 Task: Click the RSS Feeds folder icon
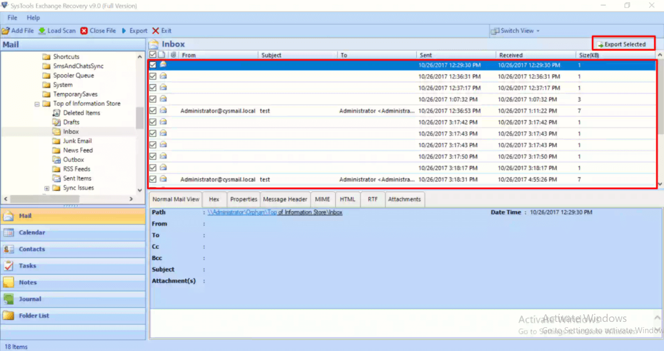coord(57,169)
